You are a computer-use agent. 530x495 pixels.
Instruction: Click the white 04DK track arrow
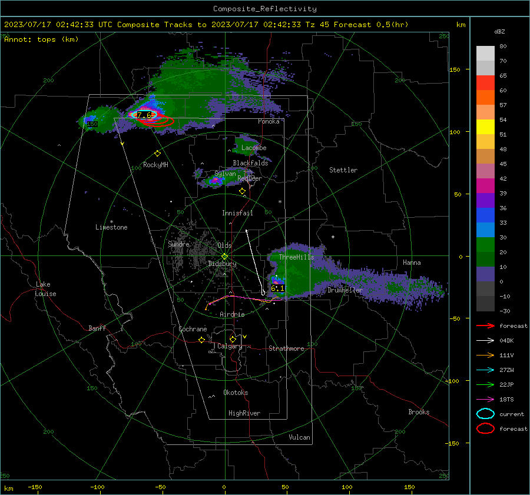[485, 340]
